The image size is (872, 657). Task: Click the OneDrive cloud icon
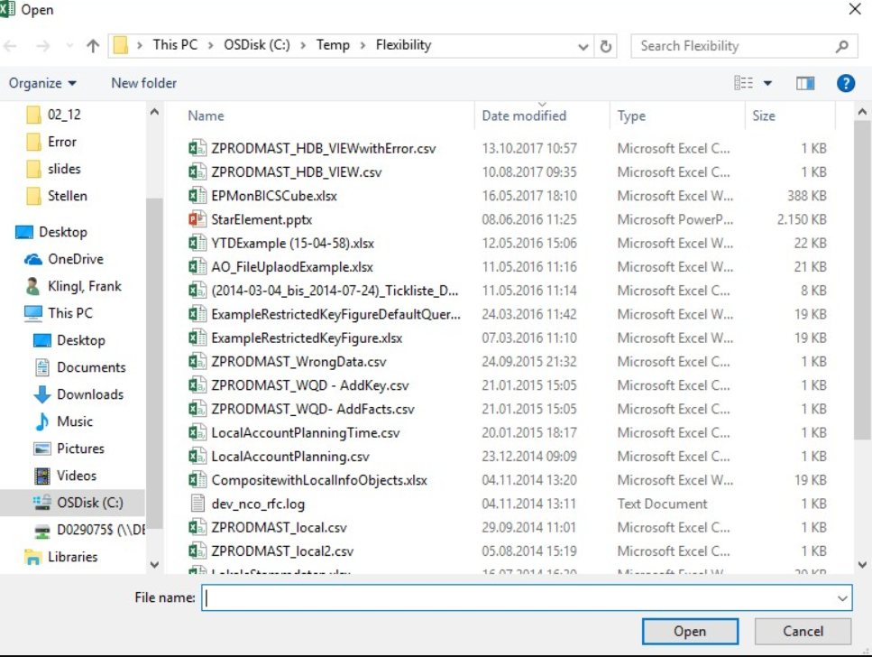[33, 259]
